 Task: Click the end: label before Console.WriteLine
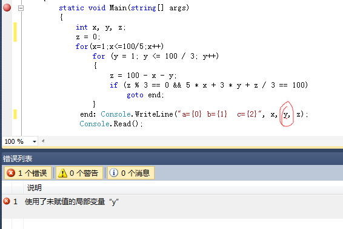tap(88, 114)
